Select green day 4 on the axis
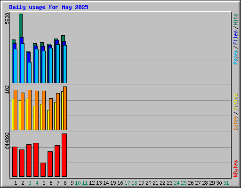Image resolution: width=241 pixels, height=188 pixels. (37, 183)
